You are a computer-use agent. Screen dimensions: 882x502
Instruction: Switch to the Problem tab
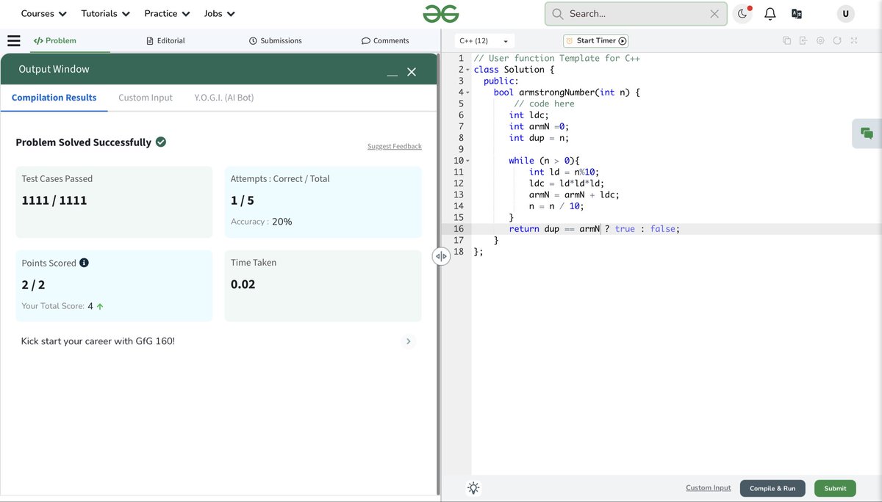click(x=55, y=41)
